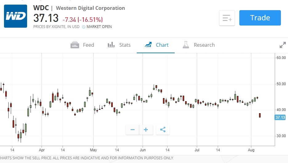Click the -7.34 (-16.51%) price change text
Image resolution: width=288 pixels, height=163 pixels.
click(x=83, y=19)
